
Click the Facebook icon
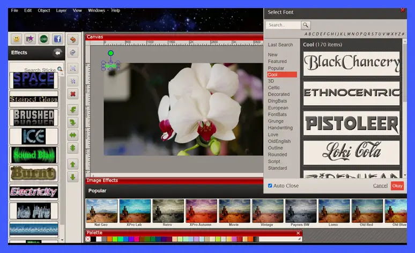click(x=57, y=39)
